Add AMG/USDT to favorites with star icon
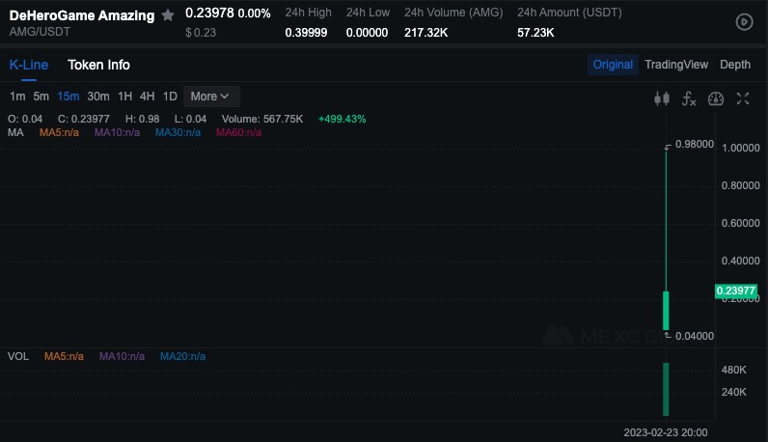The height and width of the screenshot is (442, 768). pyautogui.click(x=168, y=15)
